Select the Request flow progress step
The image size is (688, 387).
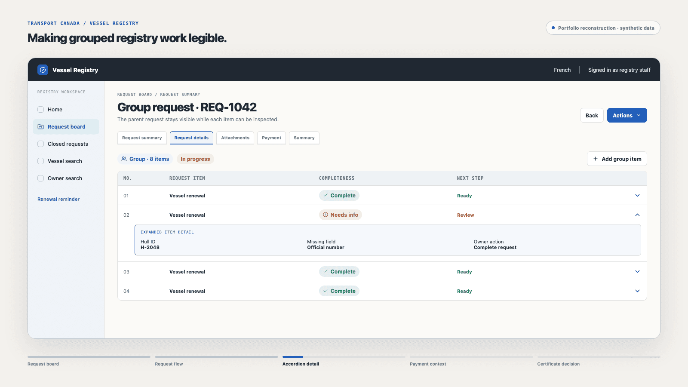[216, 361]
